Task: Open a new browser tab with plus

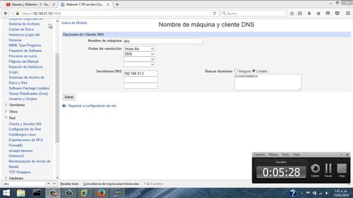Action: point(117,4)
